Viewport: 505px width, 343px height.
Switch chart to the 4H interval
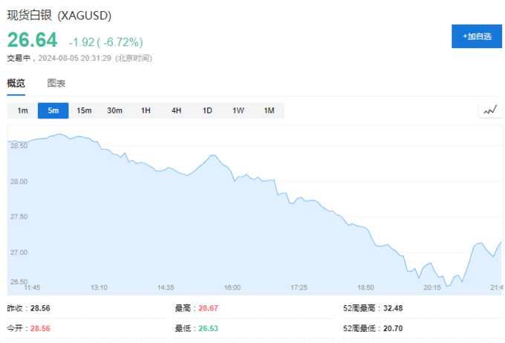pyautogui.click(x=176, y=110)
